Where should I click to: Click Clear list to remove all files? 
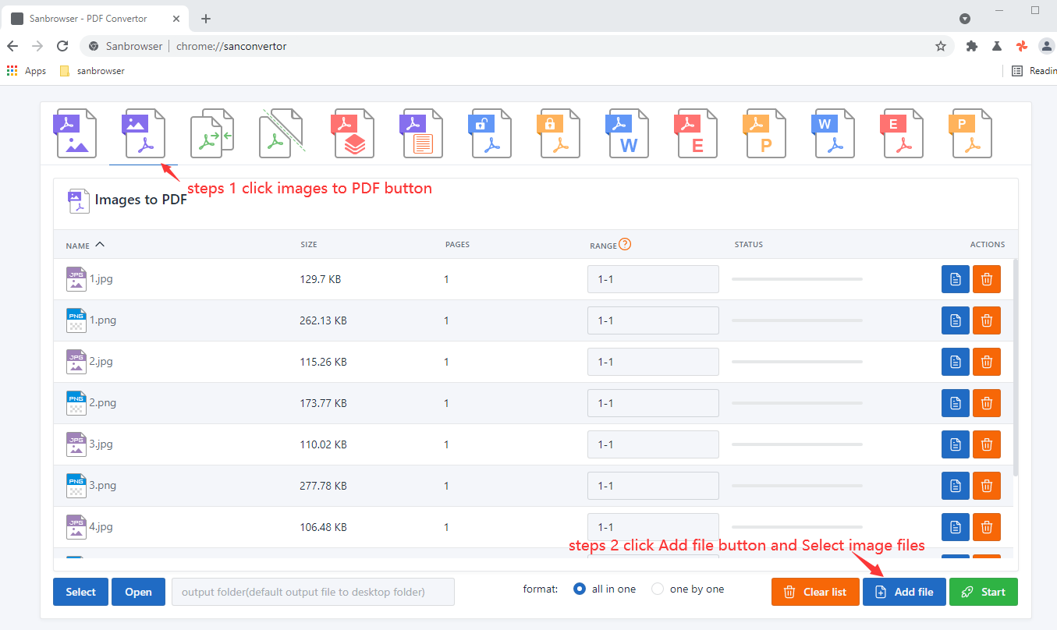814,592
